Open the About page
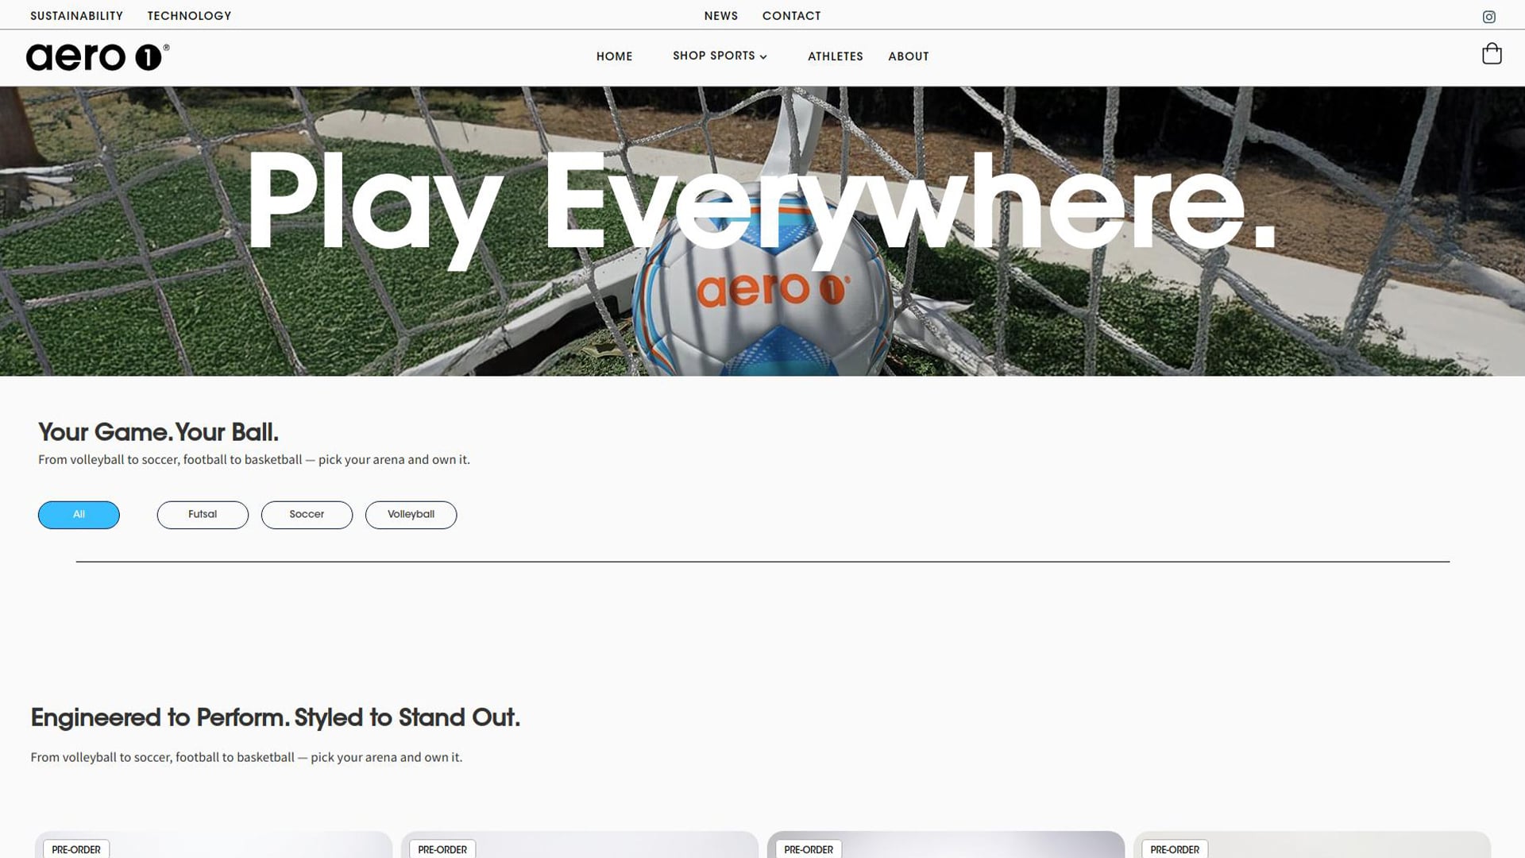Viewport: 1525px width, 858px height. click(x=908, y=56)
